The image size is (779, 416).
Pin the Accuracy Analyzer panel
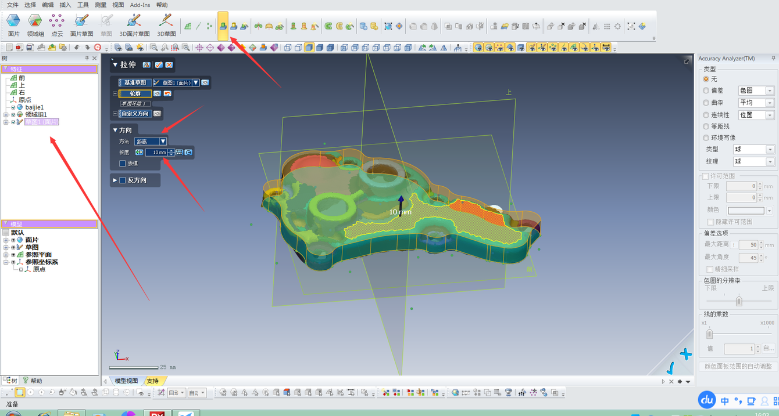click(x=773, y=58)
